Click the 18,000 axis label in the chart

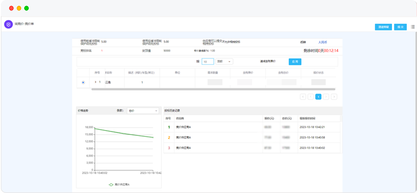tap(89, 127)
